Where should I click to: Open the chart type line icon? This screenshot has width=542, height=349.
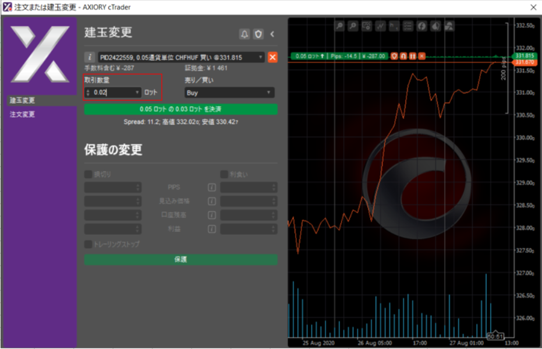[380, 26]
